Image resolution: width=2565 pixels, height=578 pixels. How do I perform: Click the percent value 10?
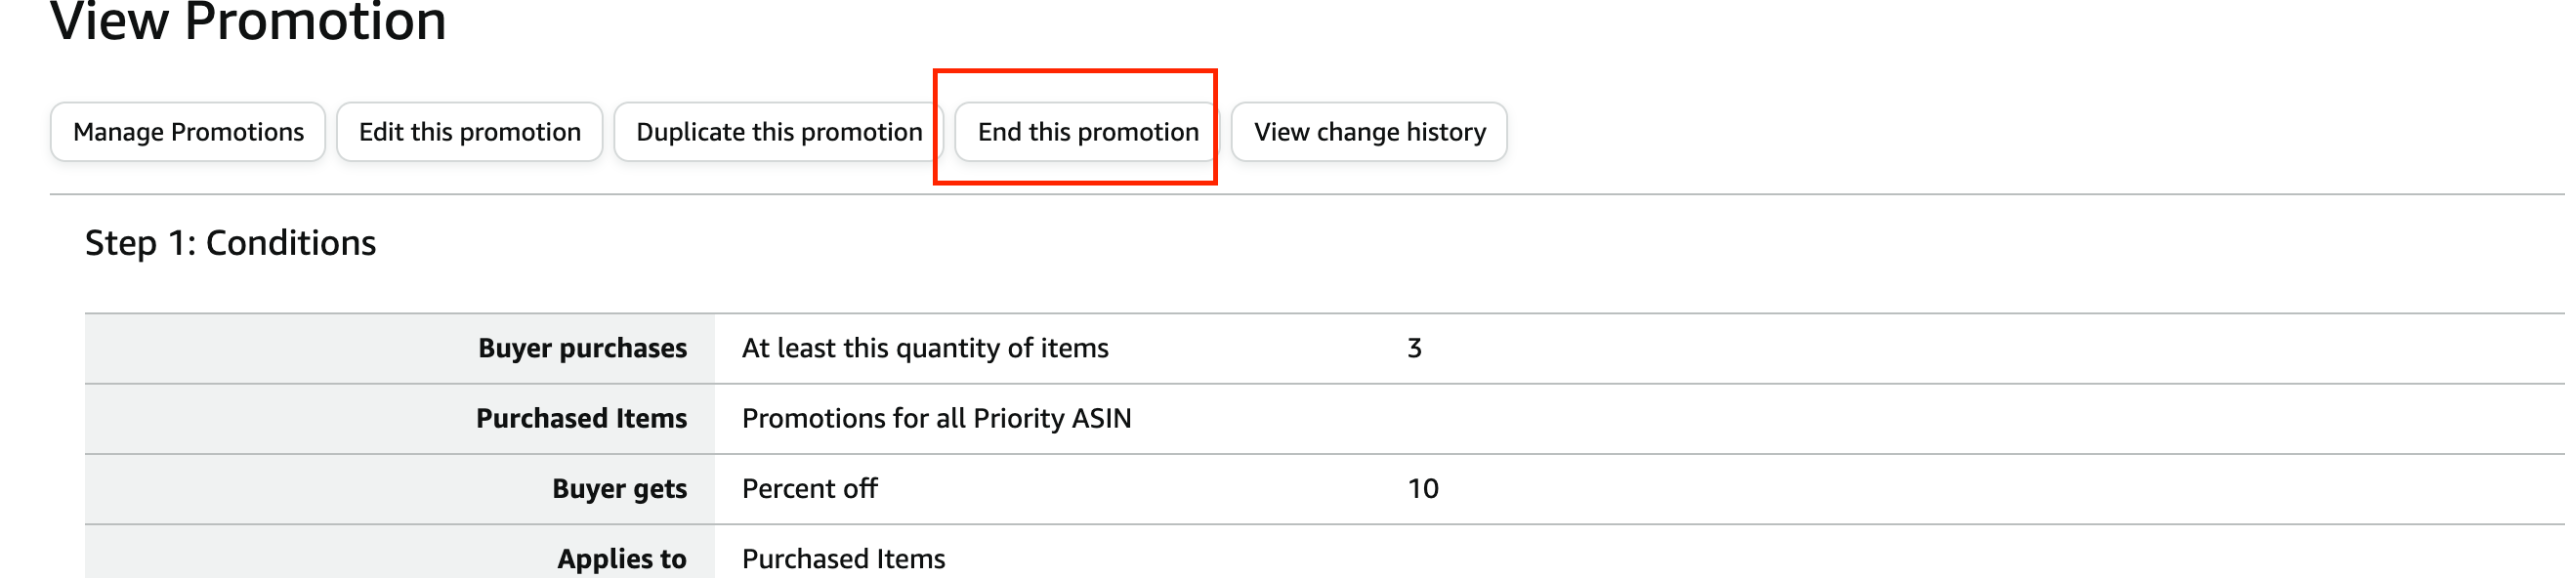pyautogui.click(x=1423, y=488)
